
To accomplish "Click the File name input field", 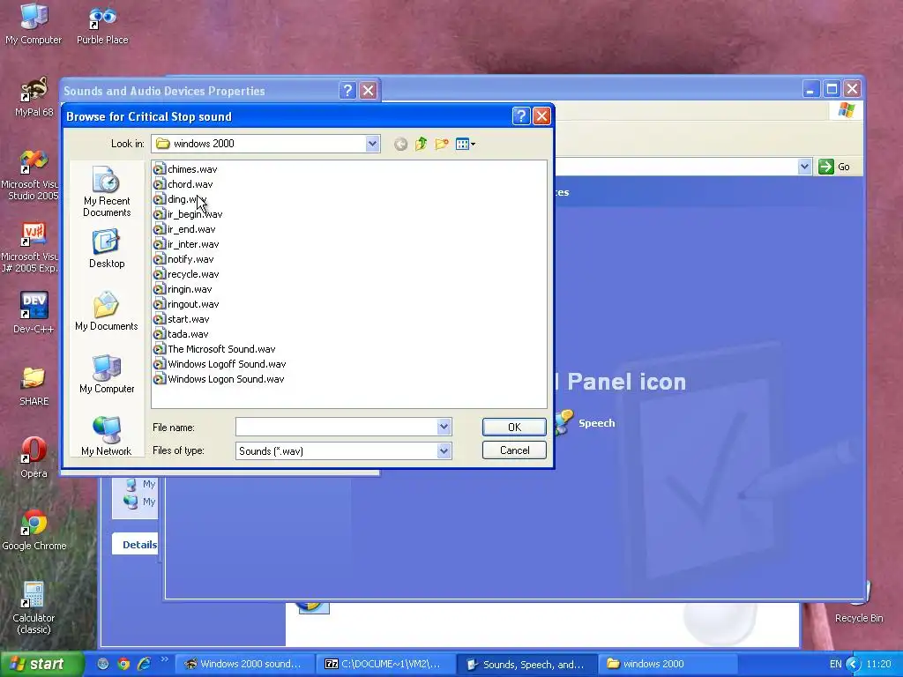I will click(337, 428).
